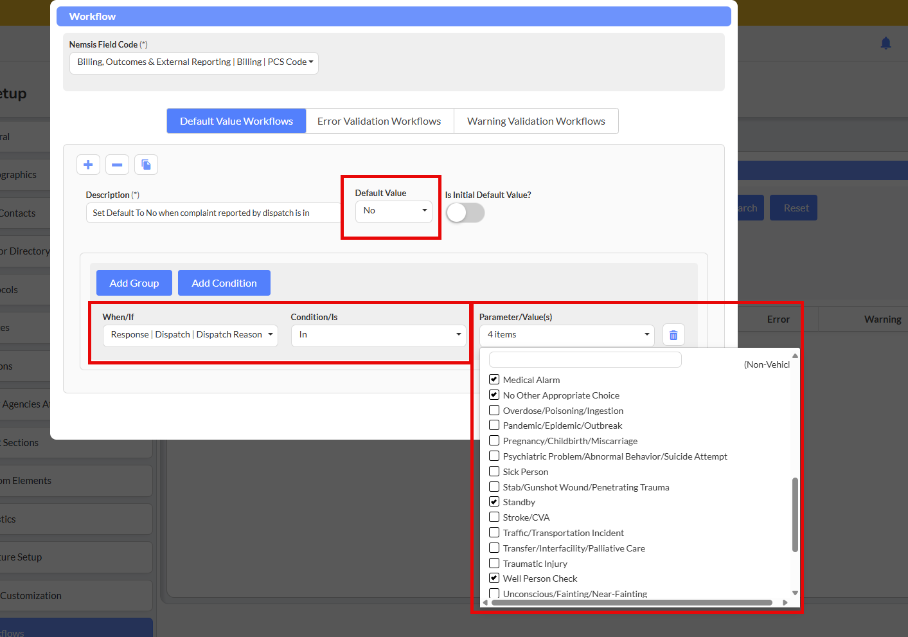Image resolution: width=908 pixels, height=637 pixels.
Task: Check the Sick Person option
Action: [494, 471]
